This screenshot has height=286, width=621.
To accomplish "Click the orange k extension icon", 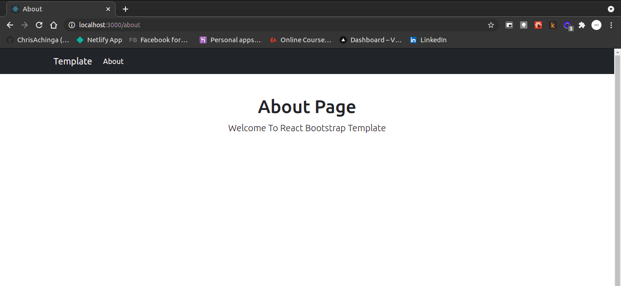I will [x=553, y=25].
